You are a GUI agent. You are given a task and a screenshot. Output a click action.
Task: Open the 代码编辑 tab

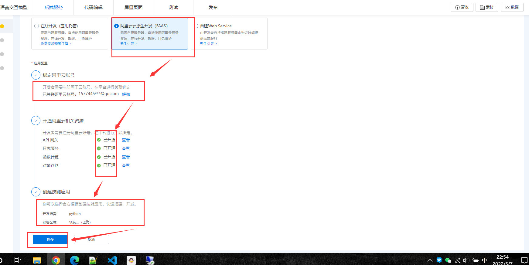tap(94, 7)
